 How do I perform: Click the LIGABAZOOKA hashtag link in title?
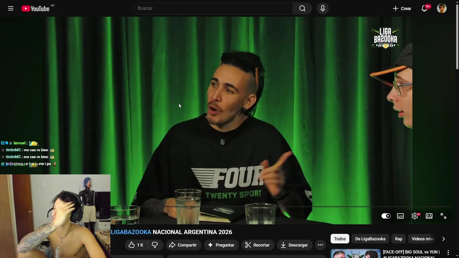pyautogui.click(x=131, y=232)
